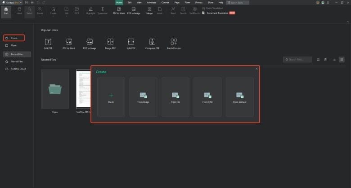Click the print icon in title bar
Image resolution: width=351 pixels, height=188 pixels.
(x=32, y=2)
